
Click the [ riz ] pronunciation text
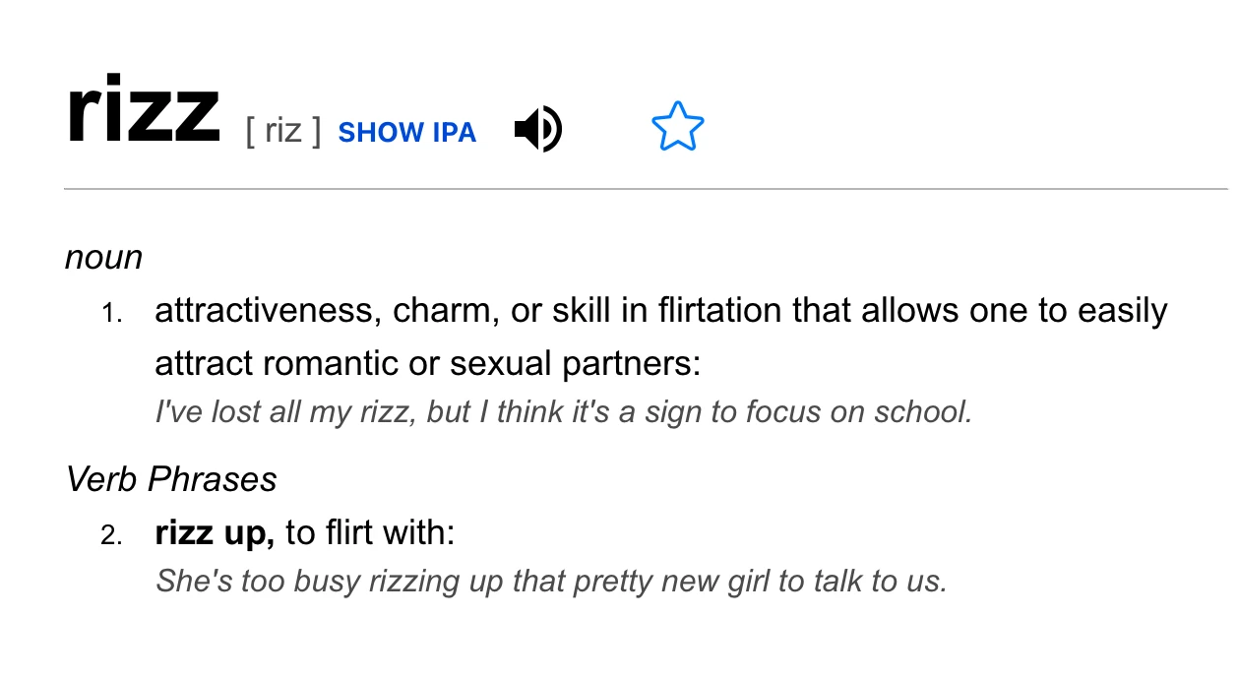pyautogui.click(x=282, y=131)
